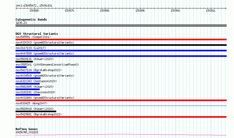The height and width of the screenshot is (138, 234).
Task: Open nsv833425 (Wong2007) variant label
Action: (32, 103)
